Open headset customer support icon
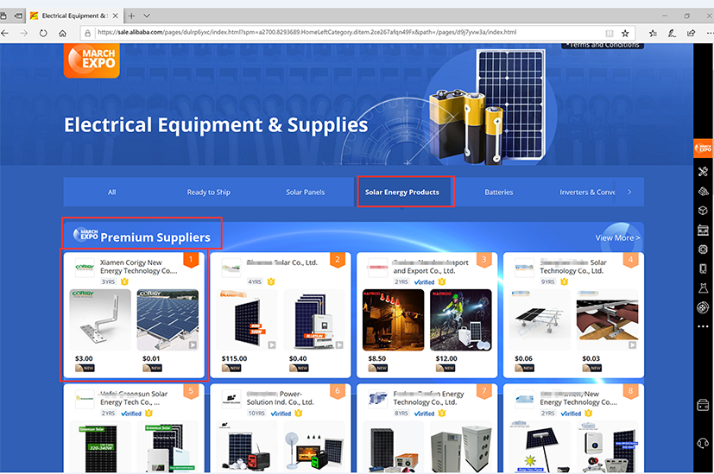 pyautogui.click(x=703, y=444)
